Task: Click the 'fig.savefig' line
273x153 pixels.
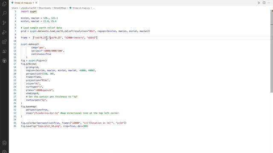Action: (55, 126)
